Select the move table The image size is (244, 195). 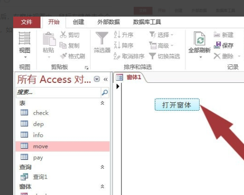tap(62, 146)
